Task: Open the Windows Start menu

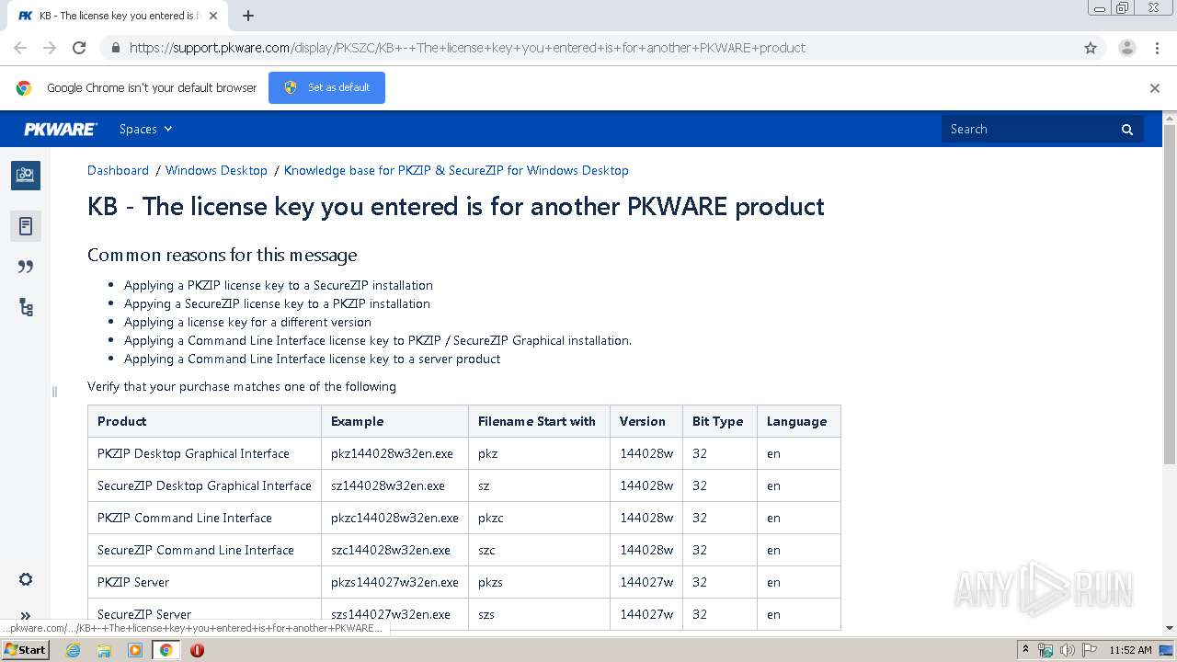Action: (x=25, y=650)
